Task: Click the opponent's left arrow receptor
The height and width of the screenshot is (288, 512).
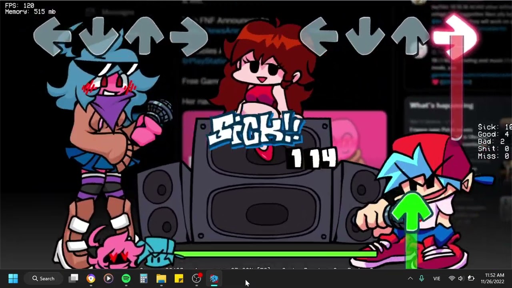Action: point(52,36)
